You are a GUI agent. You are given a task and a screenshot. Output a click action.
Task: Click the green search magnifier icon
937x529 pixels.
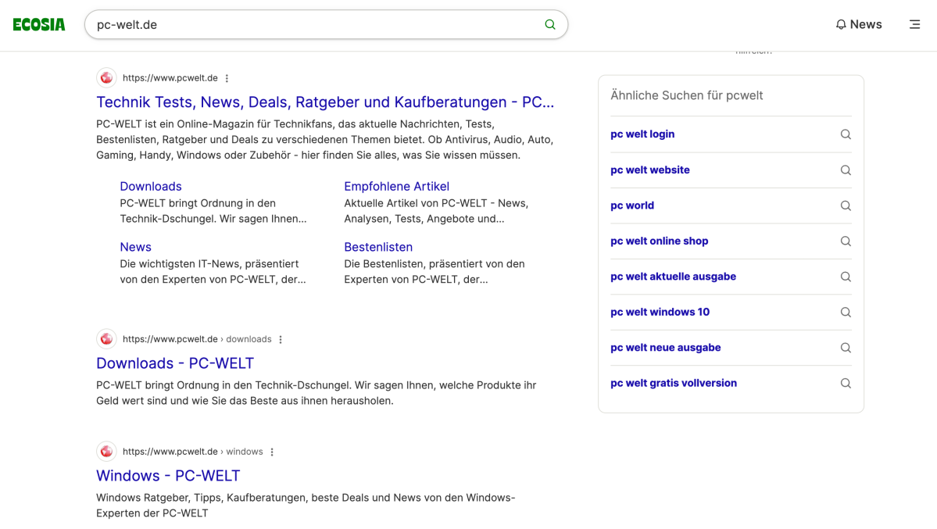(549, 24)
